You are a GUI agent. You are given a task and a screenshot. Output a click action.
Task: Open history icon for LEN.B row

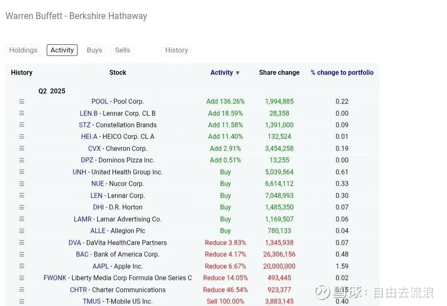[x=22, y=113]
